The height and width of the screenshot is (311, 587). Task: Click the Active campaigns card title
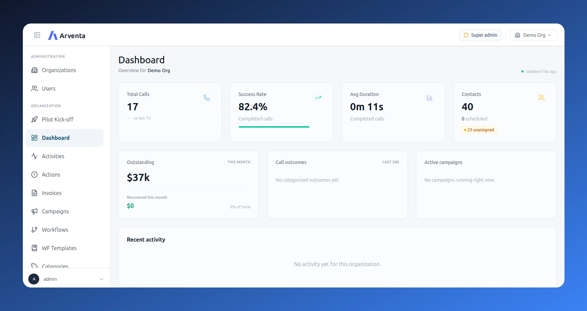pyautogui.click(x=443, y=162)
